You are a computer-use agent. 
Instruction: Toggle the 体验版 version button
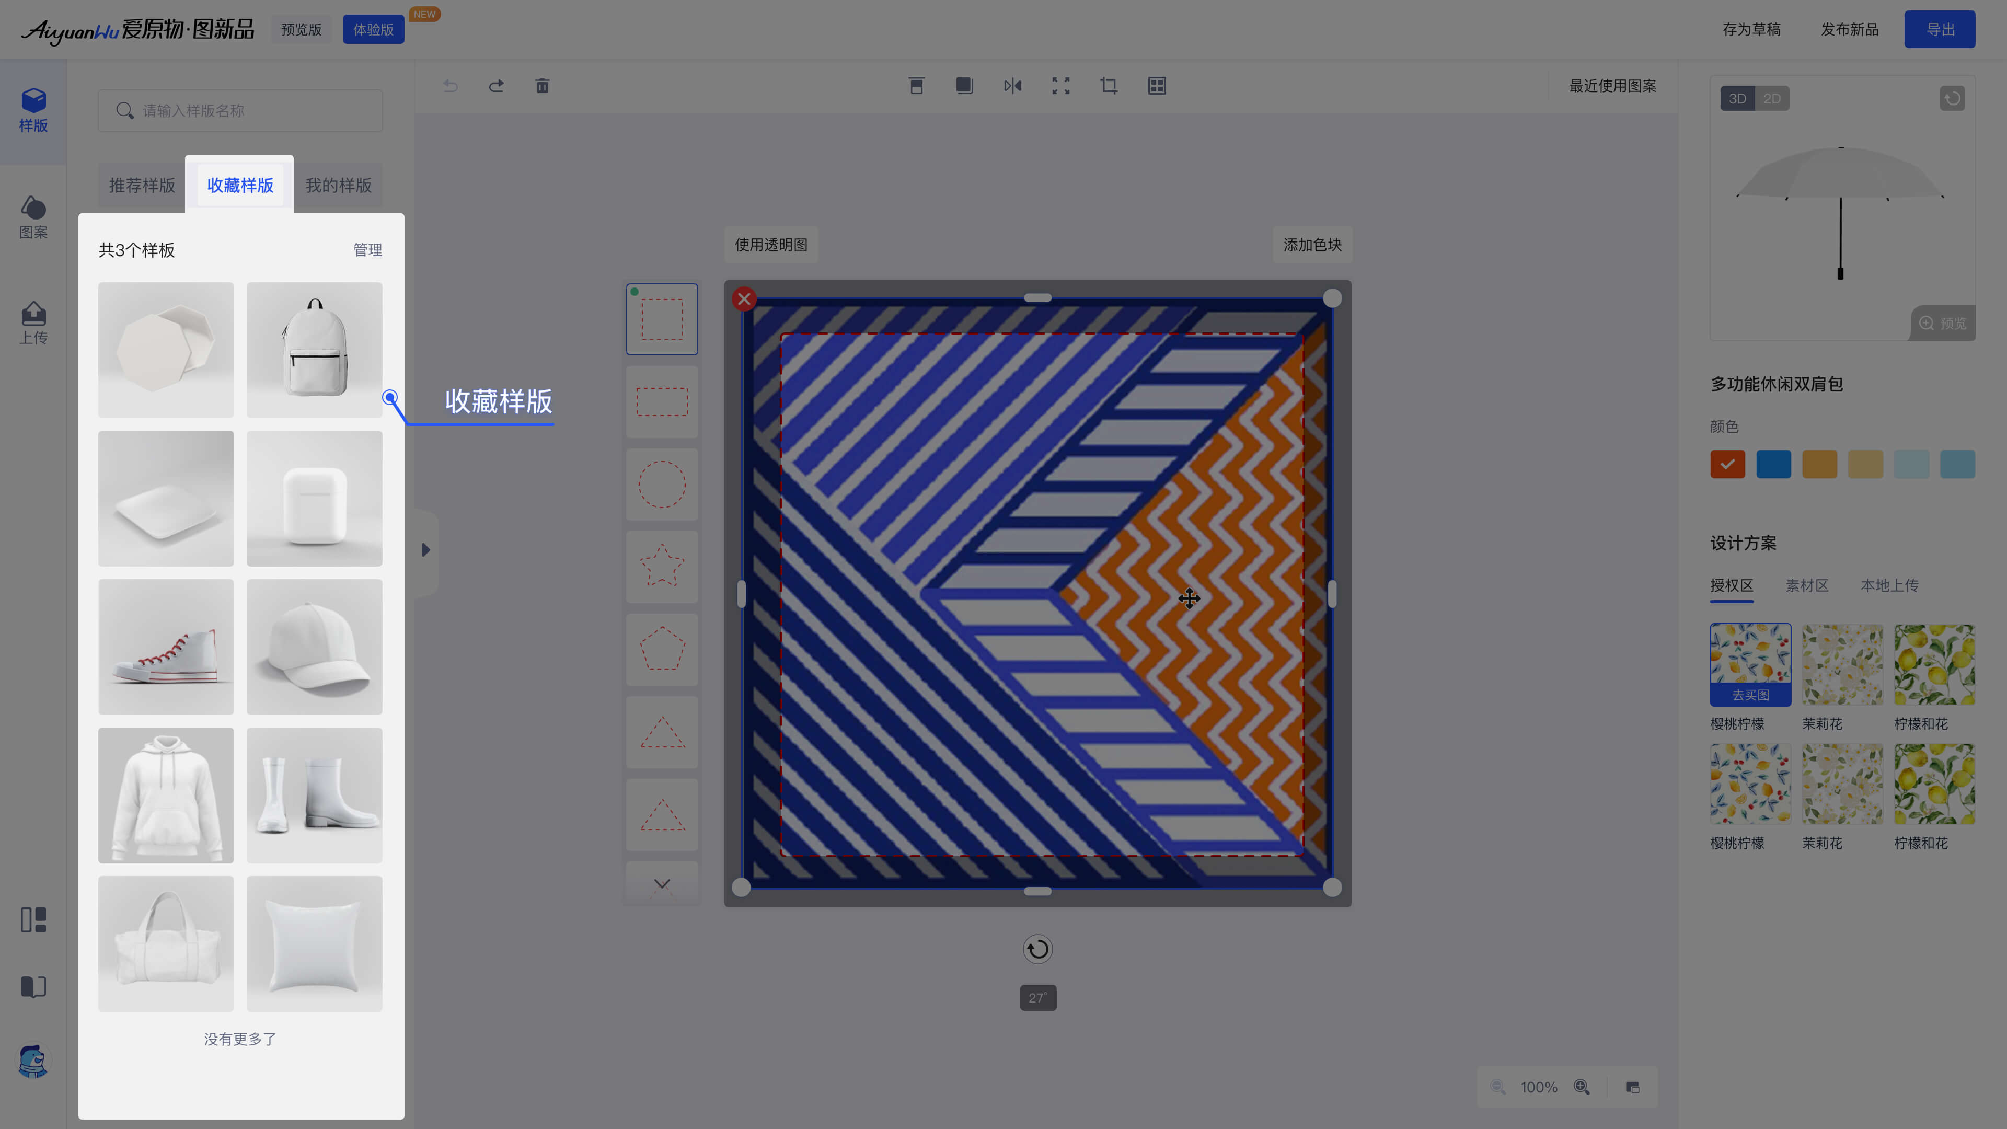coord(373,30)
